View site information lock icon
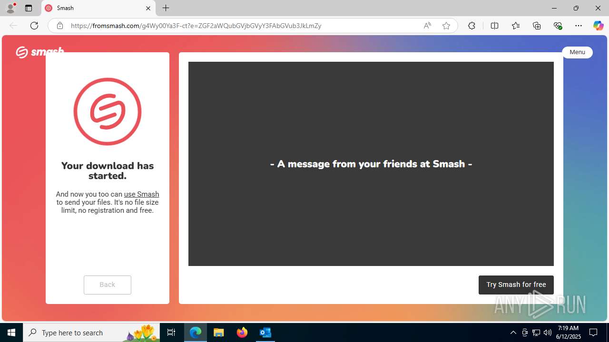This screenshot has width=609, height=342. (60, 26)
